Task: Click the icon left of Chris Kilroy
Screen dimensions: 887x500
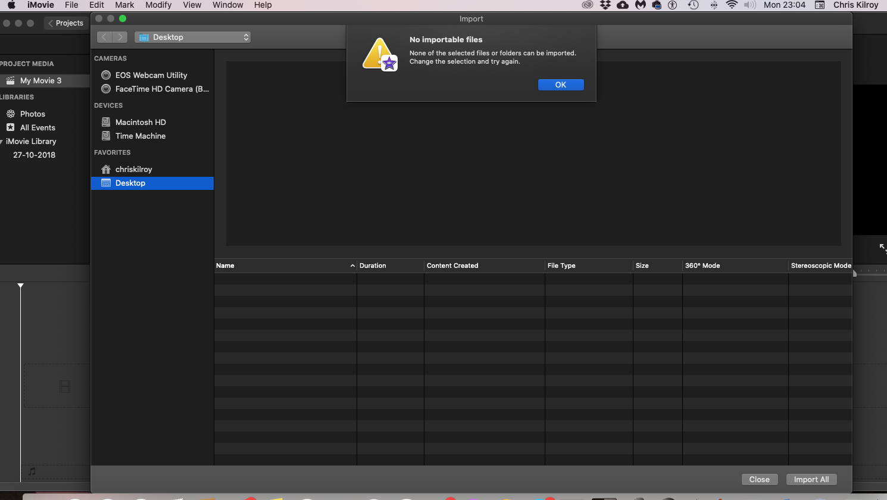Action: click(820, 5)
